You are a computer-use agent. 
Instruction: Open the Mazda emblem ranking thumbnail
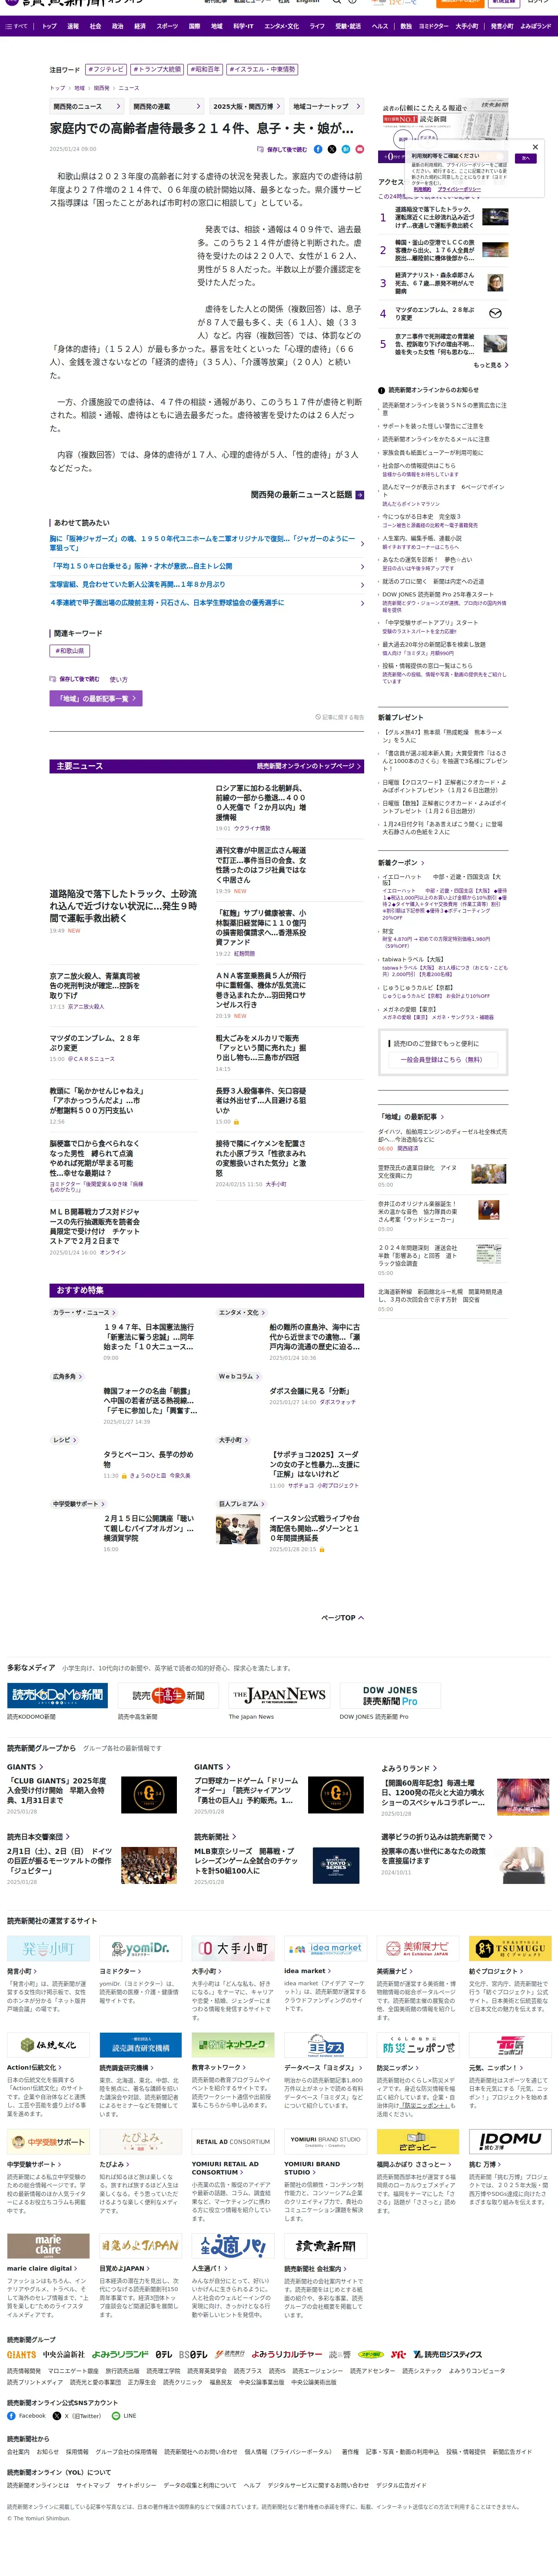494,313
